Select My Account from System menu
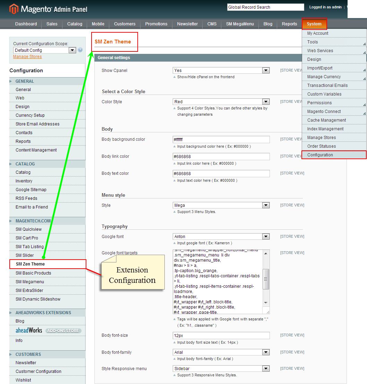 pyautogui.click(x=334, y=33)
